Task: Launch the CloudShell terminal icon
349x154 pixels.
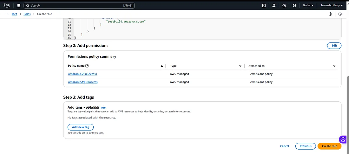Action: click(x=264, y=6)
